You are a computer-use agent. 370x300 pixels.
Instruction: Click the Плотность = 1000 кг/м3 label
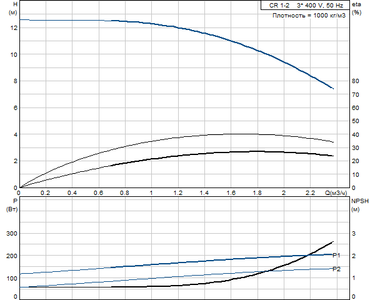pos(309,16)
